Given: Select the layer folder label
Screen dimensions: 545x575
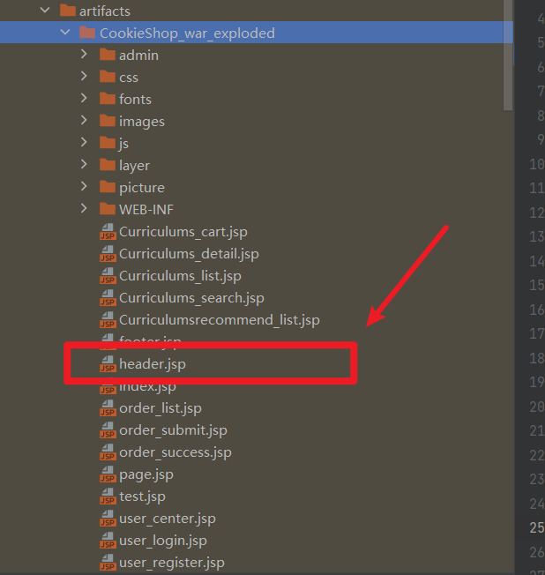Looking at the screenshot, I should pyautogui.click(x=134, y=166).
